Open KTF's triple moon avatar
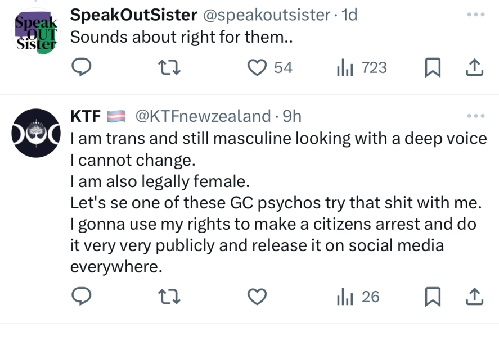499x337 pixels. pos(35,134)
